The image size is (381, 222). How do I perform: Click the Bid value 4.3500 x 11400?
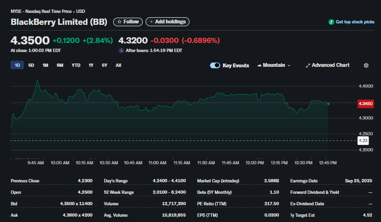[x=76, y=203]
